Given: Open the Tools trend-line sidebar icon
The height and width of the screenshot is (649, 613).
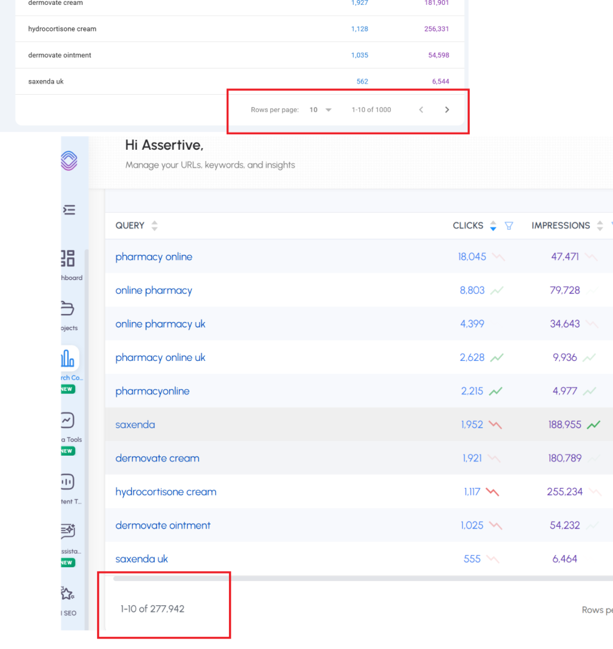Looking at the screenshot, I should pos(67,420).
